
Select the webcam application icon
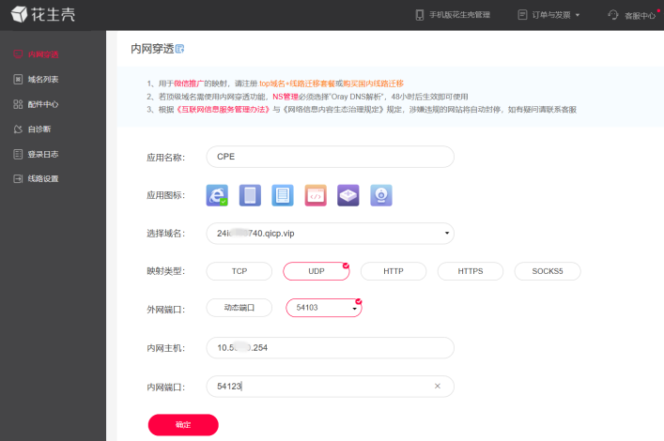[x=380, y=195]
